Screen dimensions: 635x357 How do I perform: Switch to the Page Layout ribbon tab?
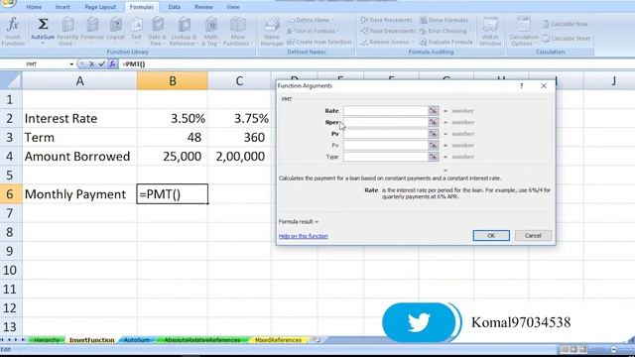(x=100, y=7)
